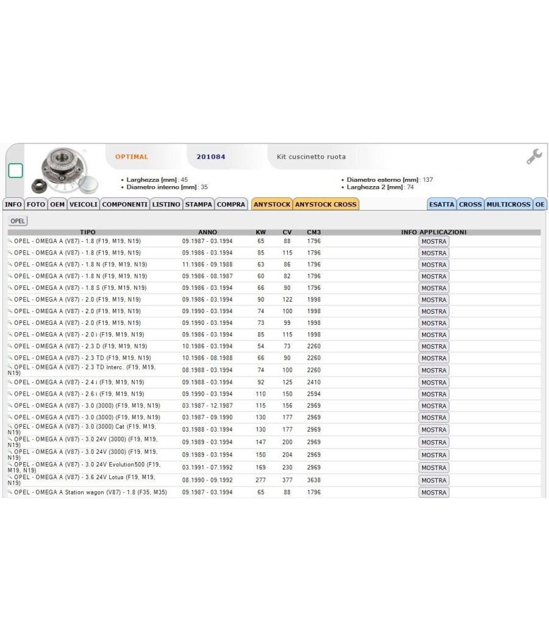
Task: Click magnifier icon for Omega A 2.0 i
Action: pos(10,334)
